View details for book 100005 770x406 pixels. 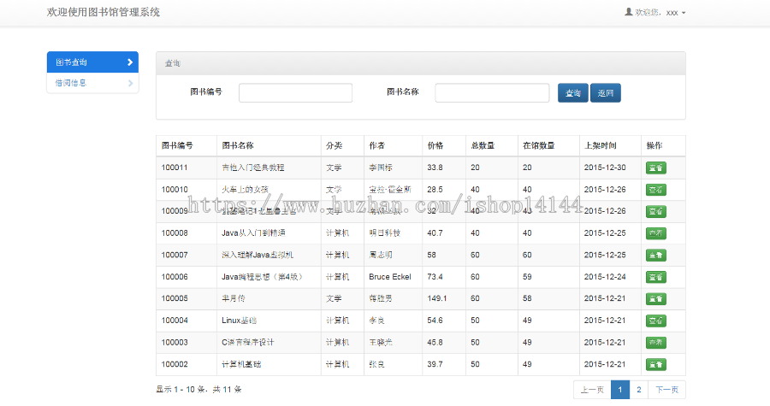pos(656,298)
